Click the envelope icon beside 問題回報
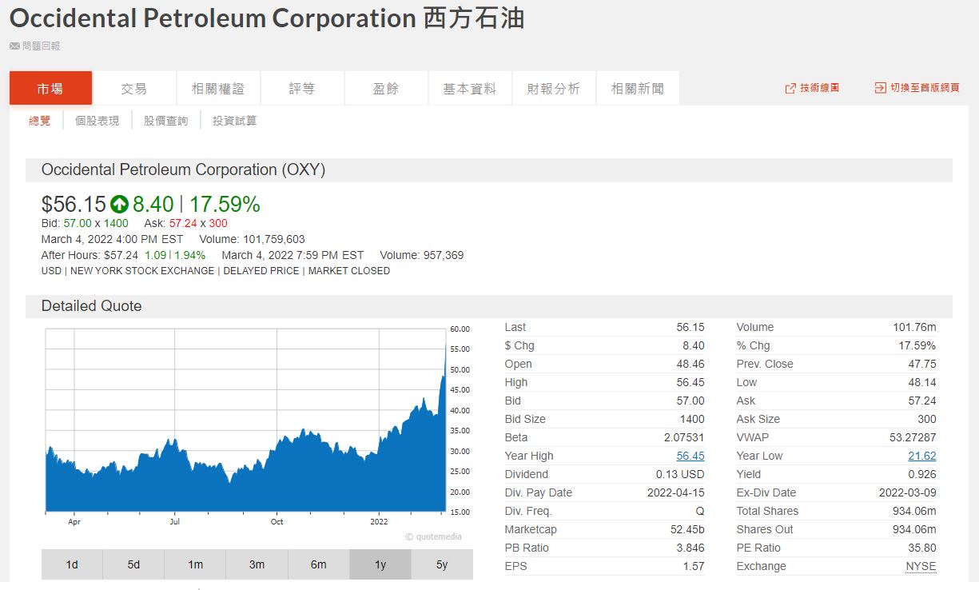The height and width of the screenshot is (590, 979). tap(14, 46)
